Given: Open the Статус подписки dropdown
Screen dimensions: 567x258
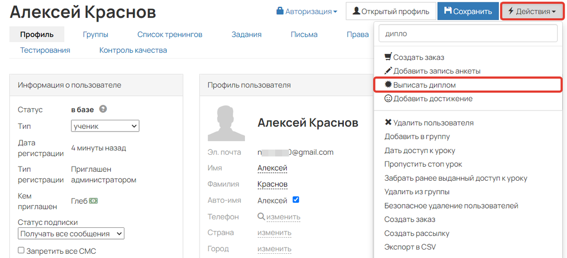Looking at the screenshot, I should (71, 233).
